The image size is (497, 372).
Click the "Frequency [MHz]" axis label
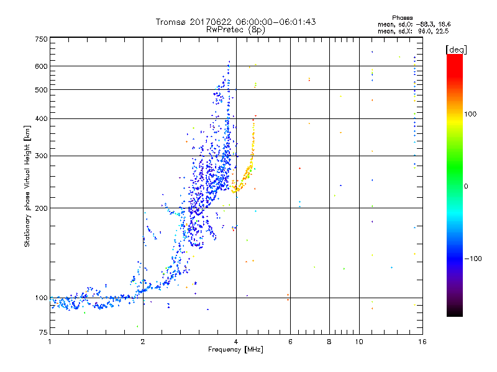click(x=235, y=350)
